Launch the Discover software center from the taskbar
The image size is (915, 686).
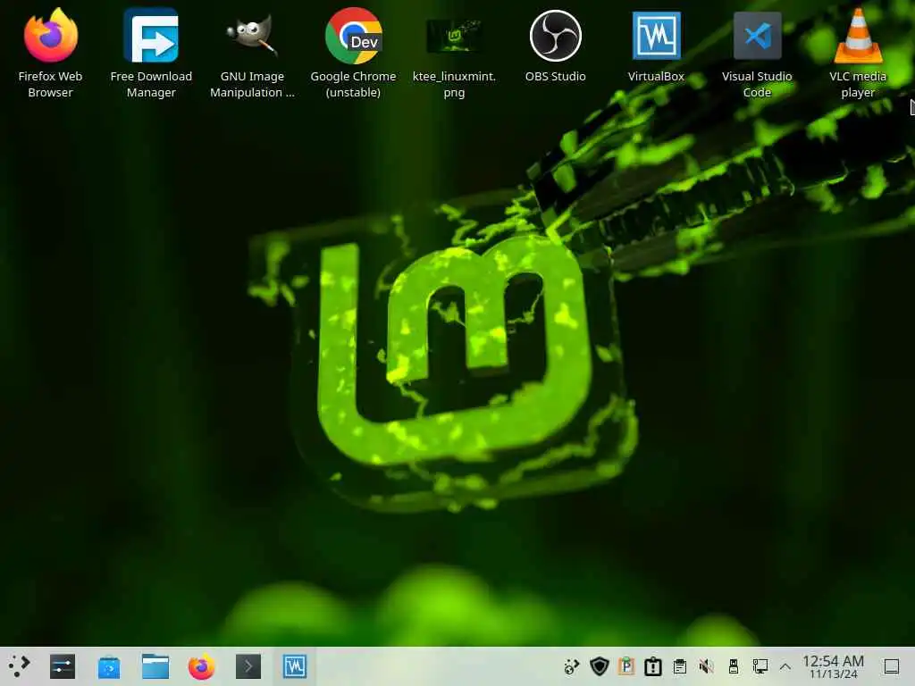tap(108, 666)
